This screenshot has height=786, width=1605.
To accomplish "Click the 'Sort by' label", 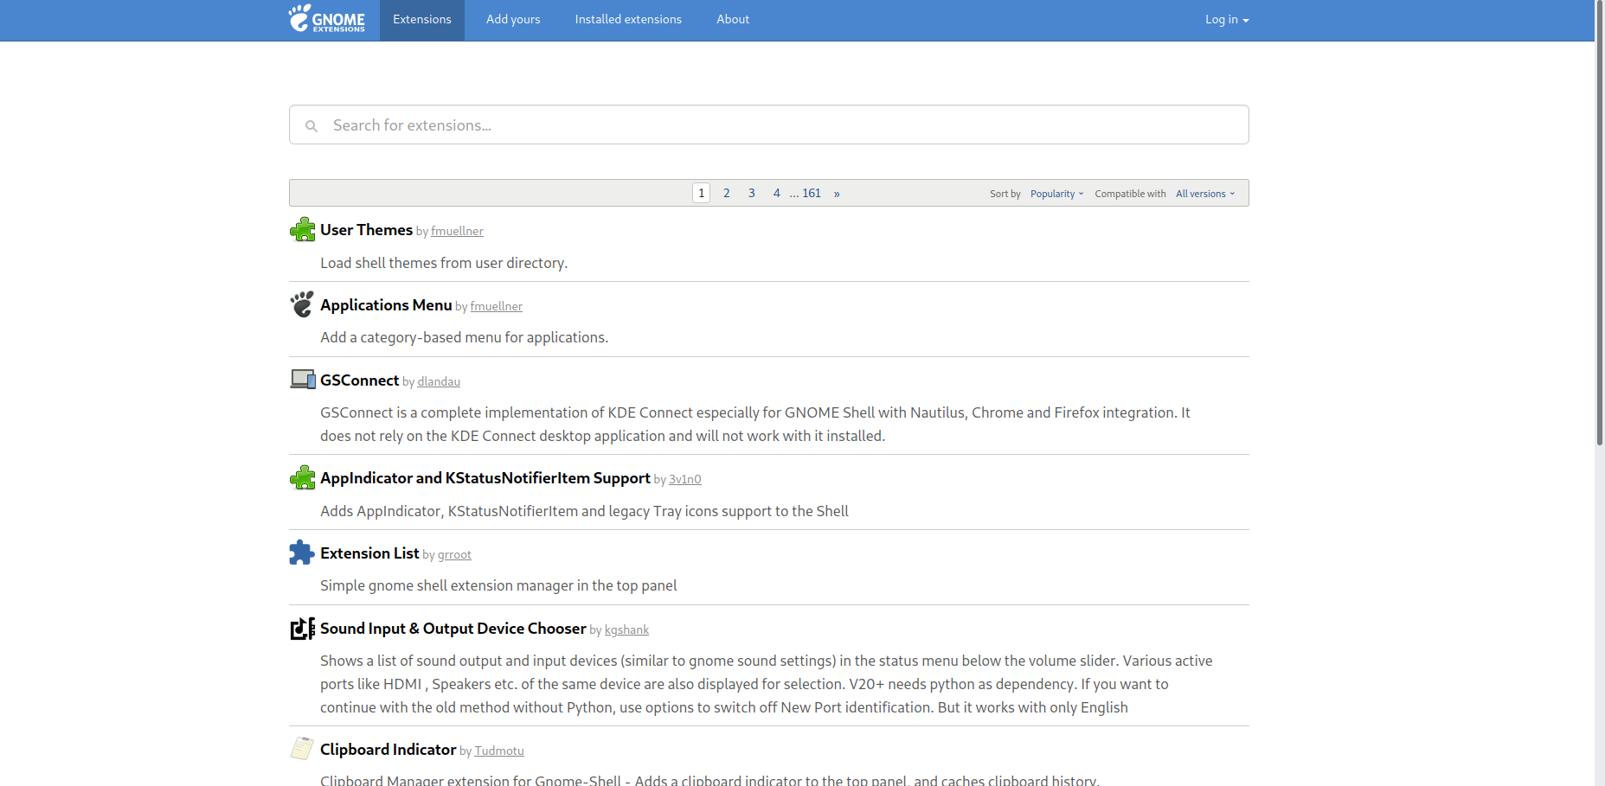I will coord(1005,194).
